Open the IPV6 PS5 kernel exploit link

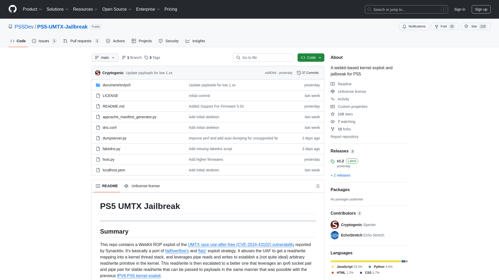coord(139,276)
